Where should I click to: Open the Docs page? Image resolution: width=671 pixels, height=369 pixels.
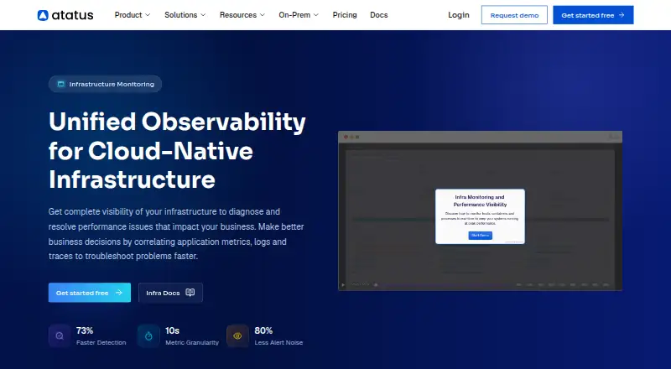click(379, 15)
